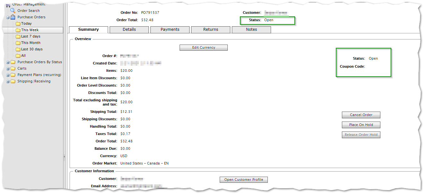This screenshot has width=424, height=194.
Task: Expand the Shipping/Receiving node
Action: pos(8,81)
